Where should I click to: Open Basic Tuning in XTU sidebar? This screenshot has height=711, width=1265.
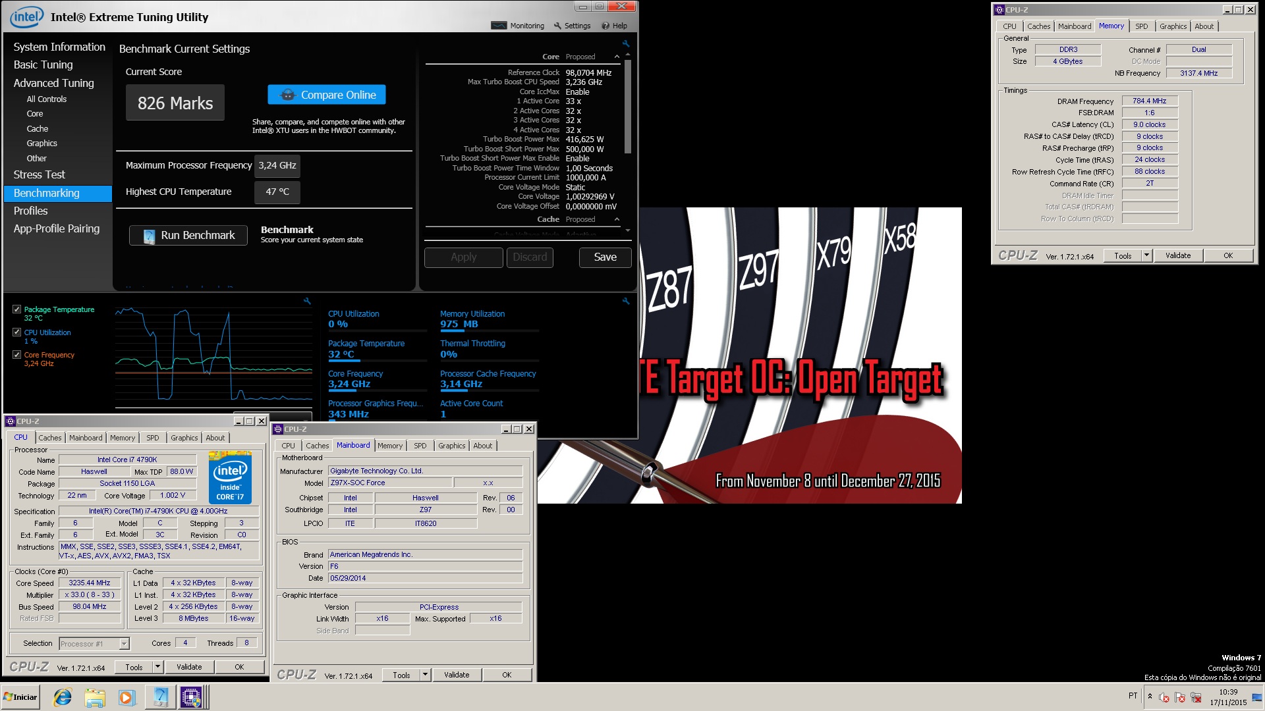(x=43, y=65)
